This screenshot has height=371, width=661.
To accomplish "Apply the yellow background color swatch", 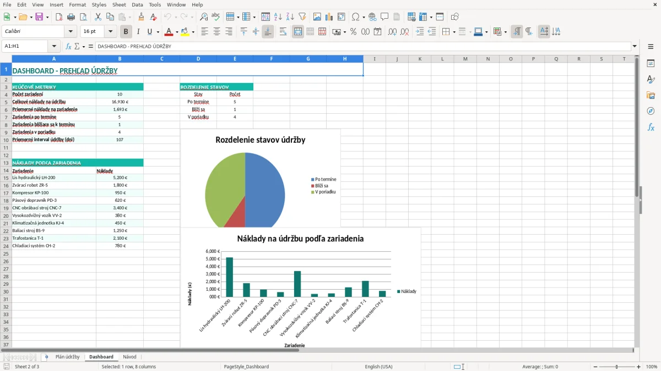I will pos(185,32).
